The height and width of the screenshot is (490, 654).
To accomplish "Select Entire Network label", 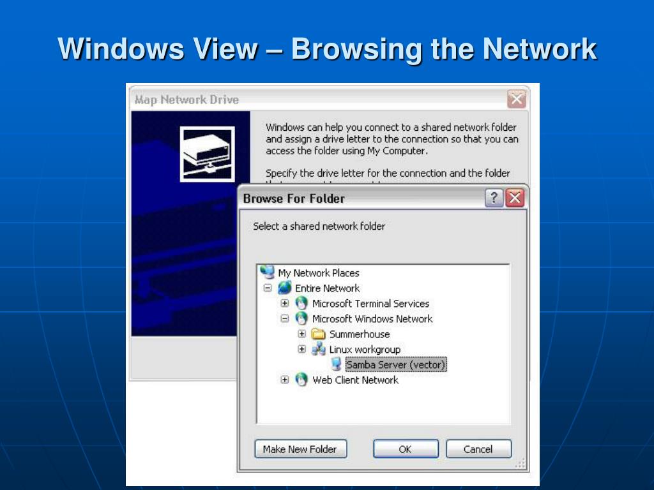I will (x=328, y=288).
